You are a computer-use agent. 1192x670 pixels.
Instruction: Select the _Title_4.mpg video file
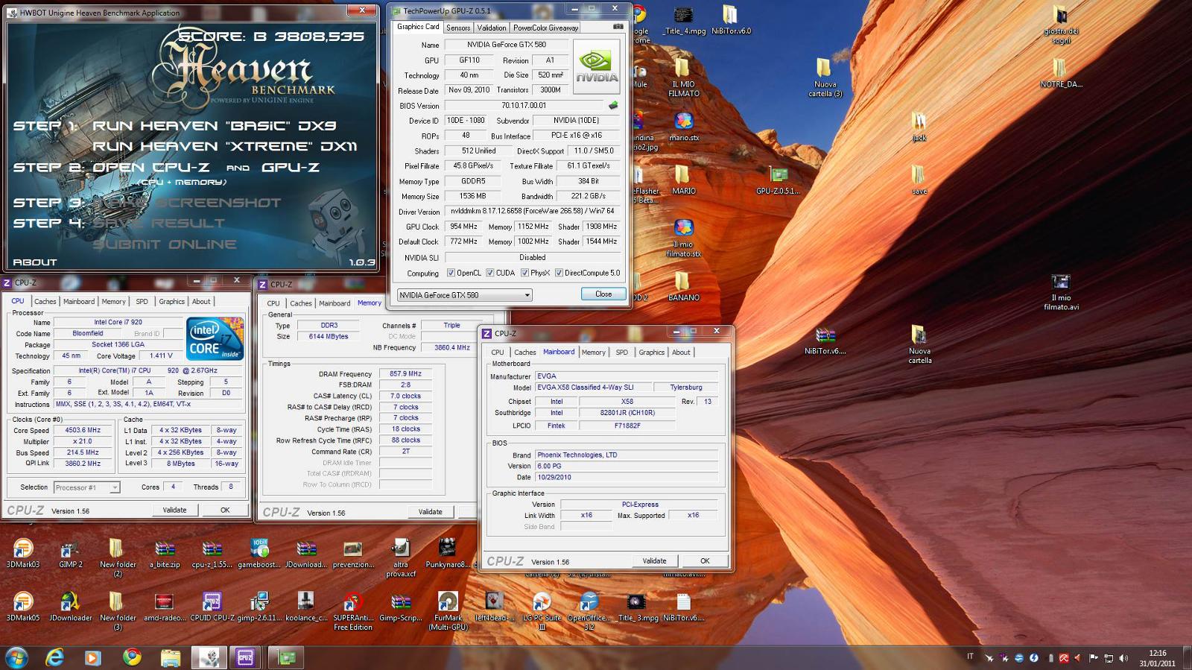[x=683, y=20]
